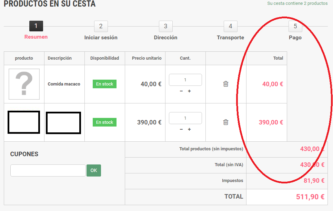
Task: Decrease Comida macaco quantity with minus
Action: click(x=181, y=91)
